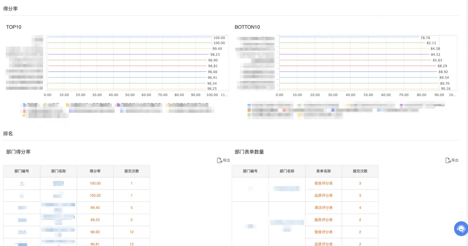Open the blue customer support chat bubble
Viewport: 468px width, 246px height.
tap(461, 229)
